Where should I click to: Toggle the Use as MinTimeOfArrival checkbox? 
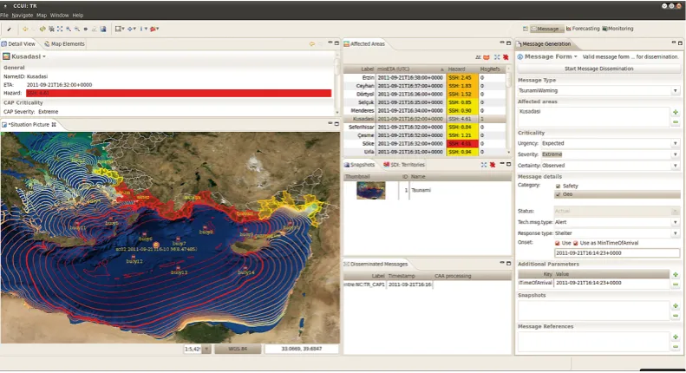[x=576, y=243]
